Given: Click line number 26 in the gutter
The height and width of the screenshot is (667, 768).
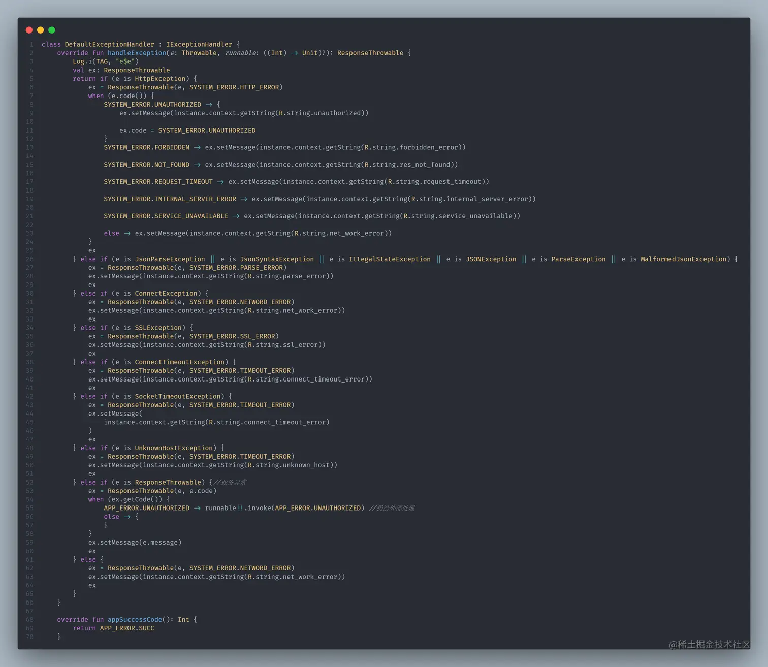Looking at the screenshot, I should click(x=29, y=259).
